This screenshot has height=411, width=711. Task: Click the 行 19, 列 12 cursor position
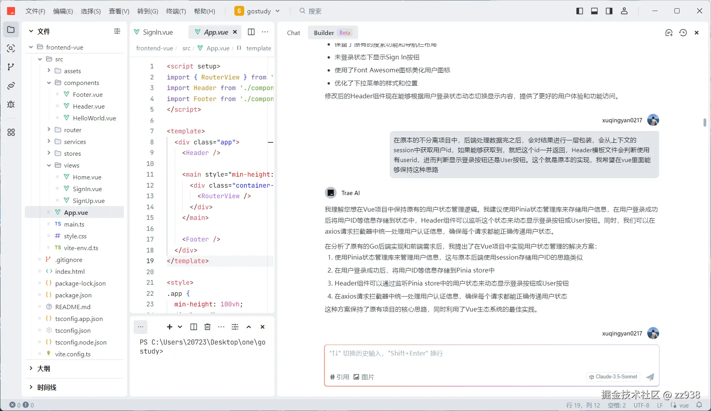[583, 405]
